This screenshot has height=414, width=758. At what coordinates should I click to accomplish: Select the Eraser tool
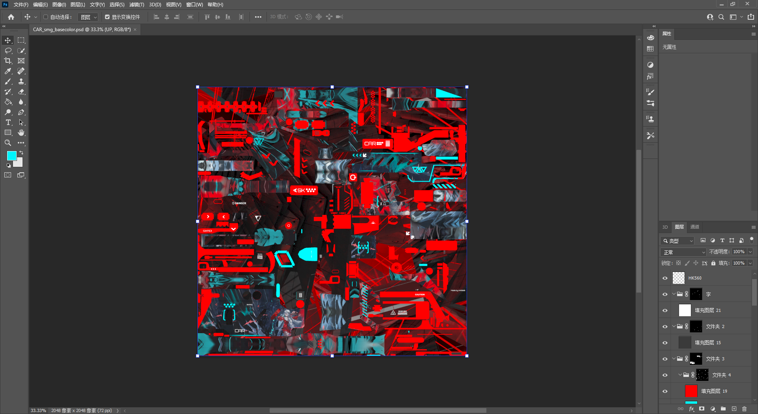click(21, 91)
